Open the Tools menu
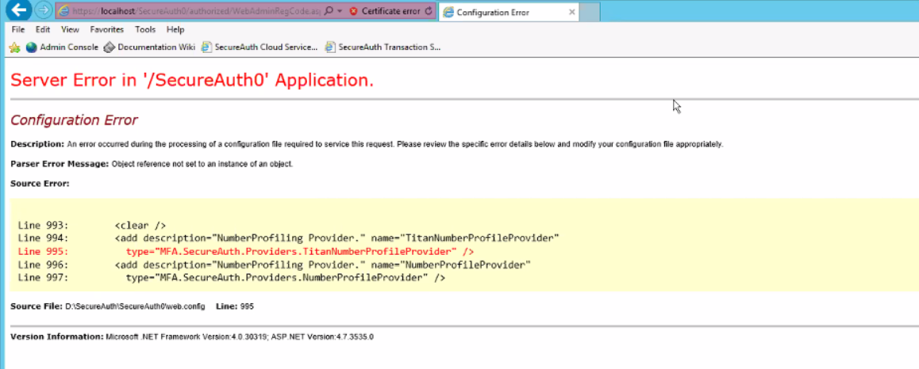The image size is (919, 369). [145, 29]
